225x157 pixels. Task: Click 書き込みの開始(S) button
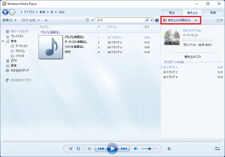coord(177,20)
